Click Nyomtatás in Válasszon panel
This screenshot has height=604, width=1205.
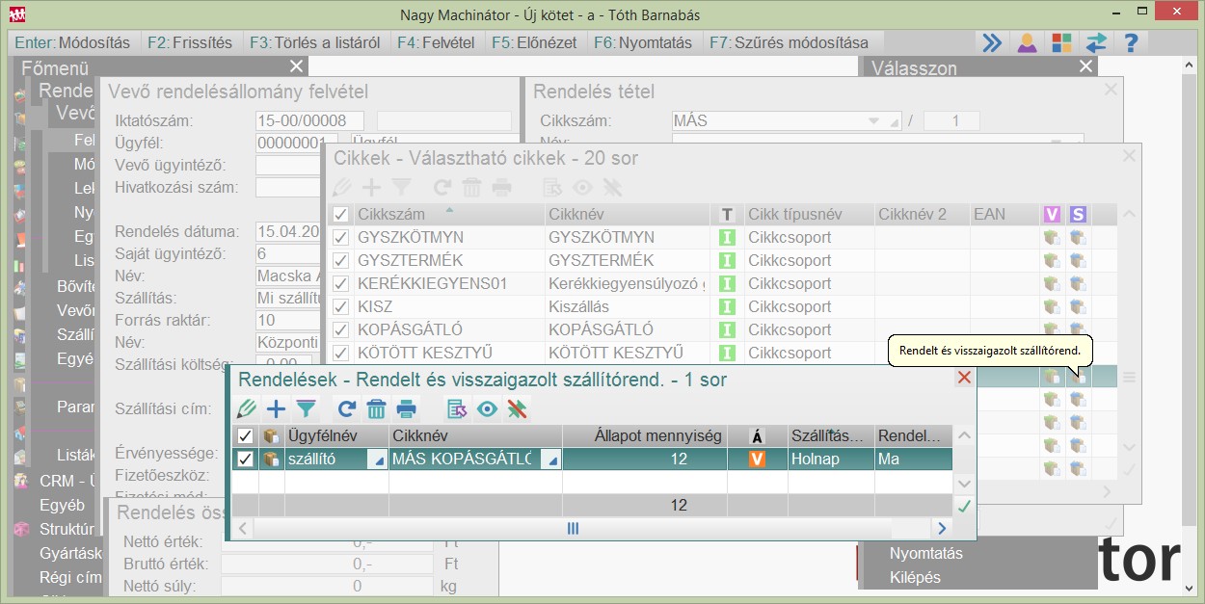coord(925,554)
